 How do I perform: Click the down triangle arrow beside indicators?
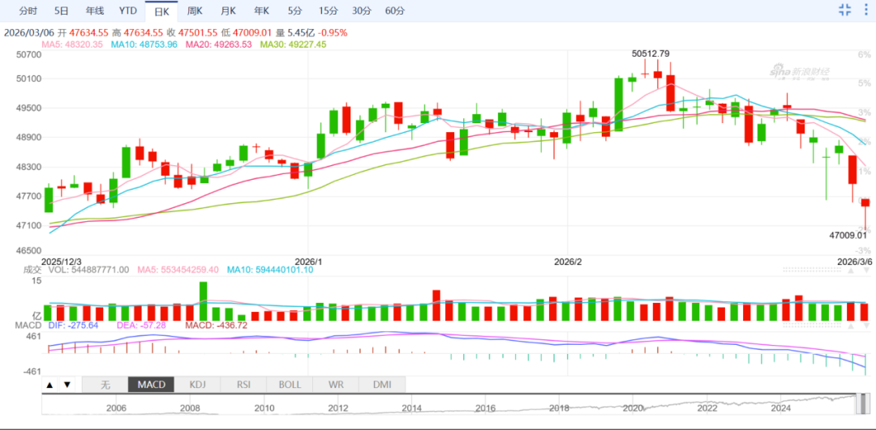pos(67,385)
